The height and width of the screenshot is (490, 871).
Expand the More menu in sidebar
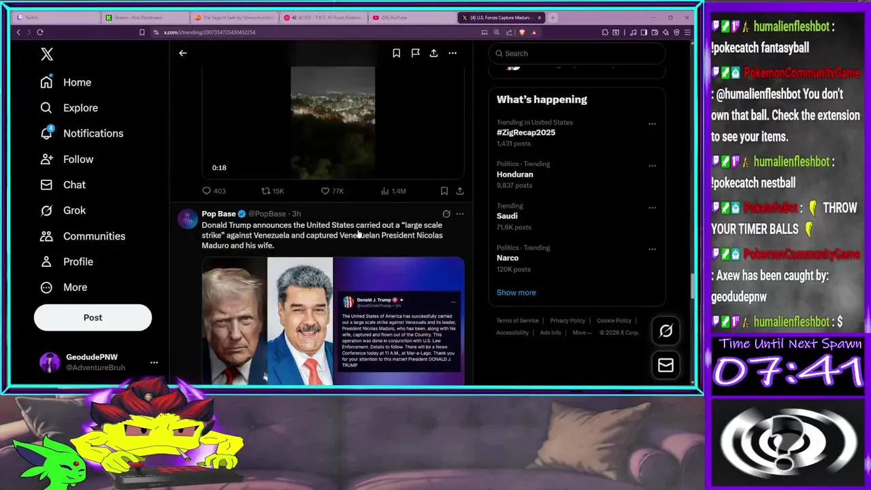click(64, 287)
